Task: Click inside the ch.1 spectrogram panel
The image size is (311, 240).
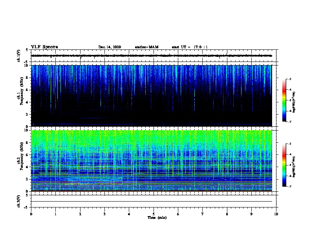Action: tap(152, 96)
